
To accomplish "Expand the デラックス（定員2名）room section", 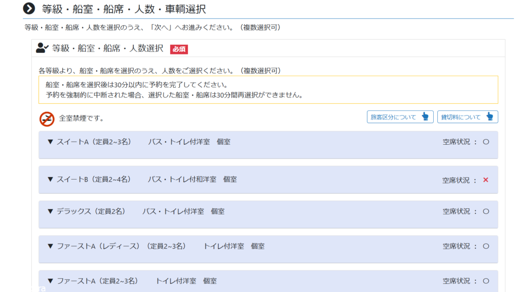I will 86,212.
